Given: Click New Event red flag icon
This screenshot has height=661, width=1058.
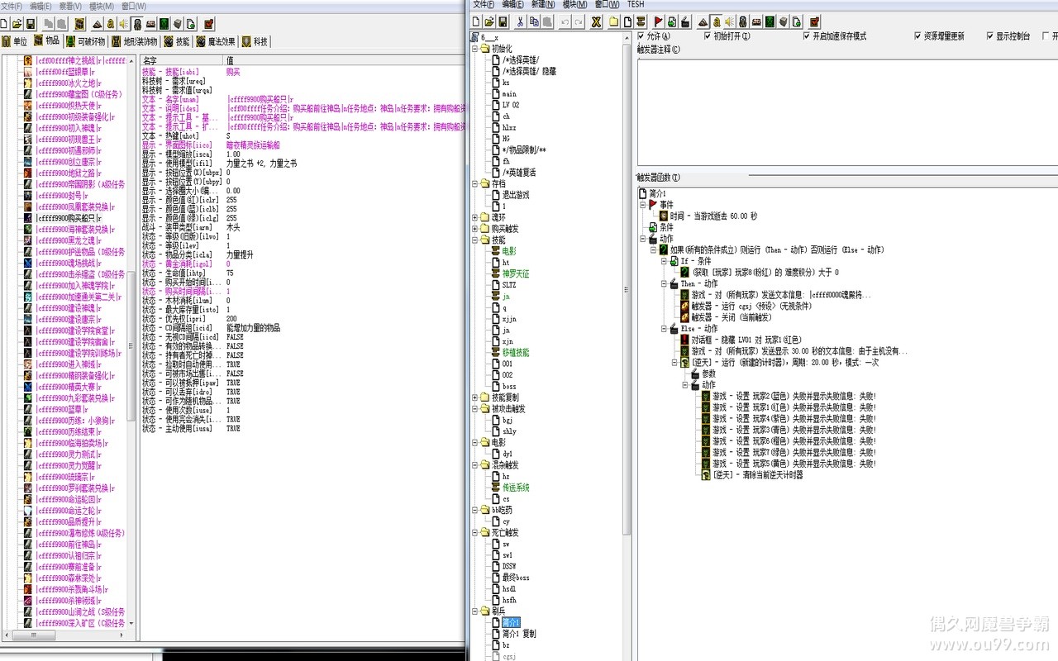Looking at the screenshot, I should pyautogui.click(x=659, y=22).
